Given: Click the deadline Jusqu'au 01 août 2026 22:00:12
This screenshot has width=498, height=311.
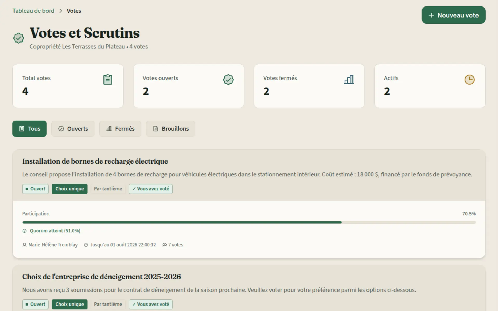Looking at the screenshot, I should coord(123,245).
